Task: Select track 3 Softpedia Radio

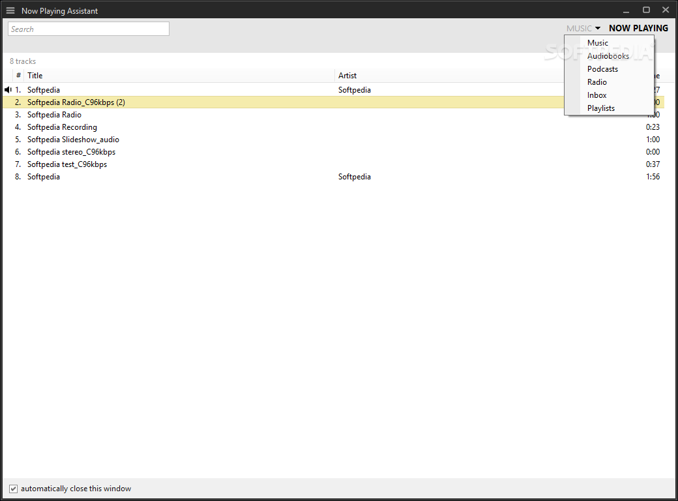Action: (x=54, y=115)
